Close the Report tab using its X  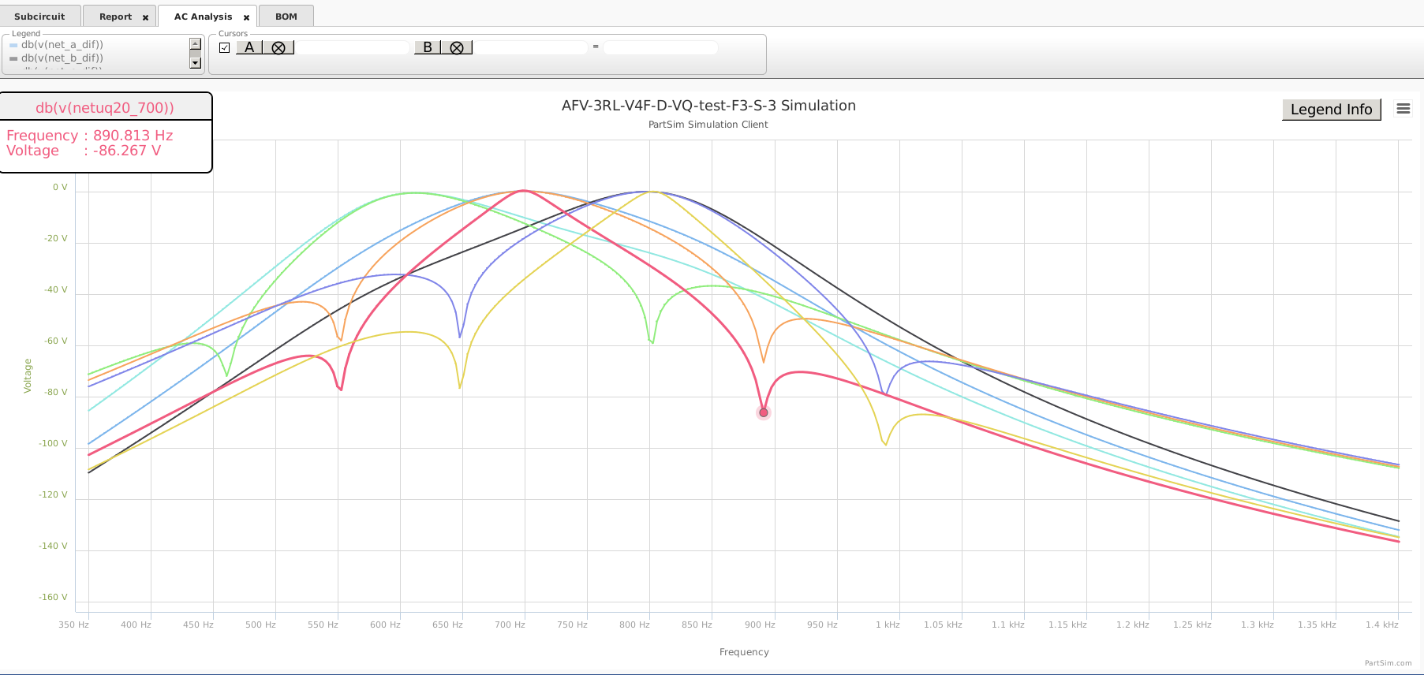click(x=145, y=17)
